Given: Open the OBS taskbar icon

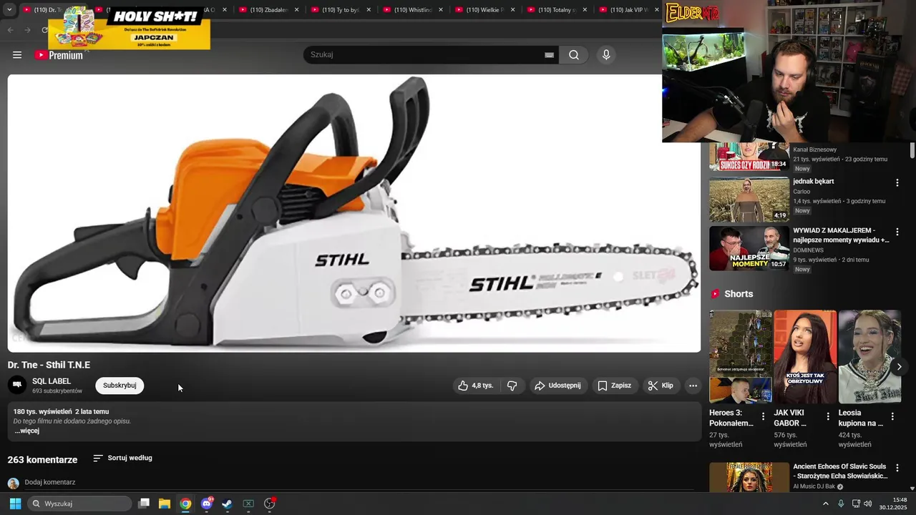Looking at the screenshot, I should point(270,504).
